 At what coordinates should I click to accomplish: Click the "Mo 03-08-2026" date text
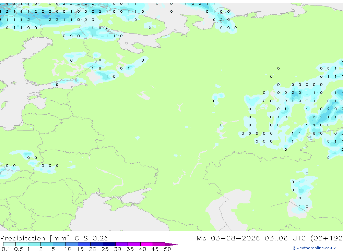pyautogui.click(x=228, y=238)
